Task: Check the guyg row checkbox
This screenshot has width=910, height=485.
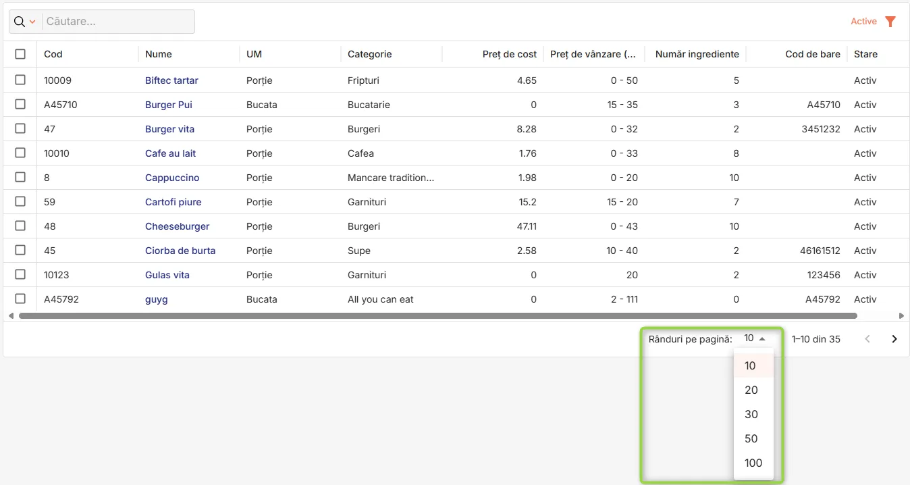Action: coord(20,299)
